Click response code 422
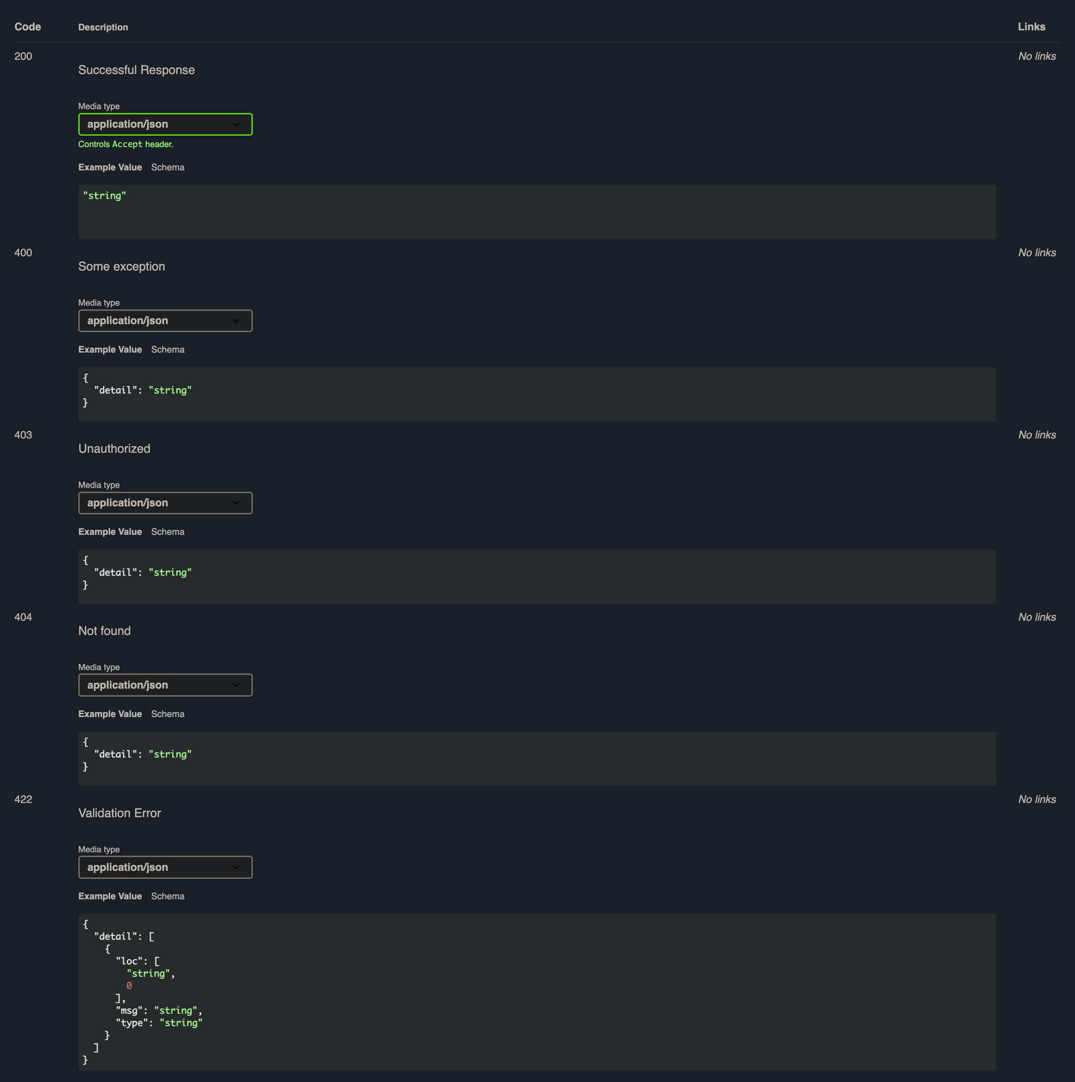1075x1082 pixels. click(x=23, y=799)
